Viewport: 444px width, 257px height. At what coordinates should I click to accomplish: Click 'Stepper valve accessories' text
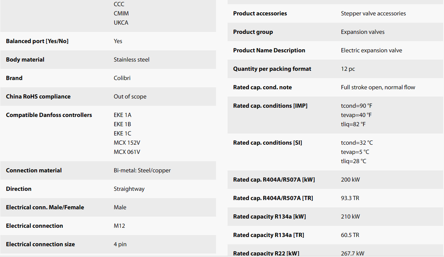(373, 13)
